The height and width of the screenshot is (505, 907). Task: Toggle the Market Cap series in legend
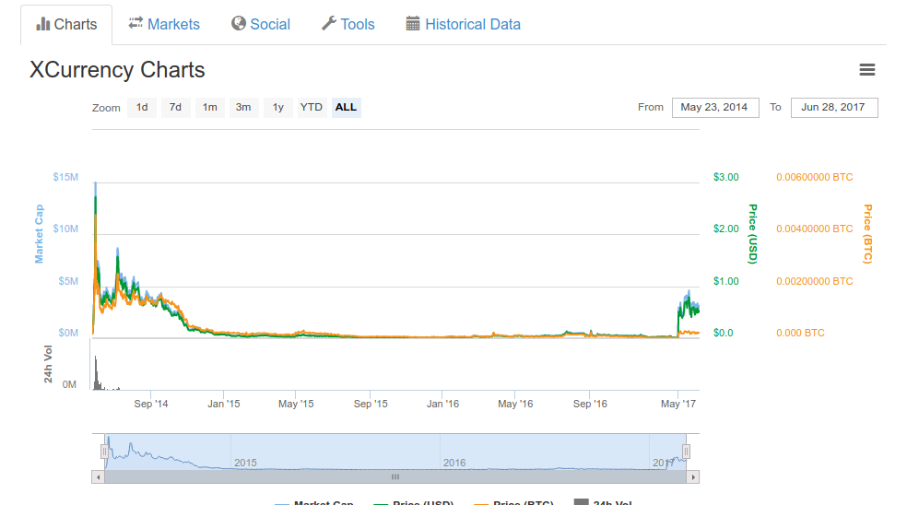coord(314,502)
